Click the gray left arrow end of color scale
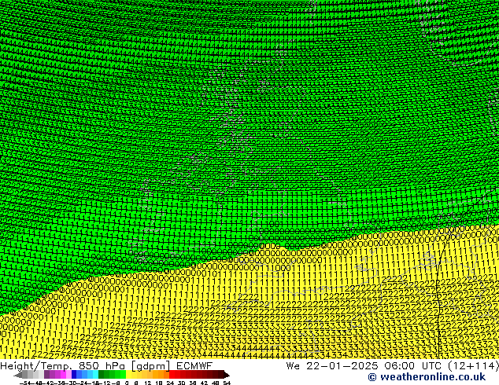The height and width of the screenshot is (385, 499). pyautogui.click(x=18, y=376)
